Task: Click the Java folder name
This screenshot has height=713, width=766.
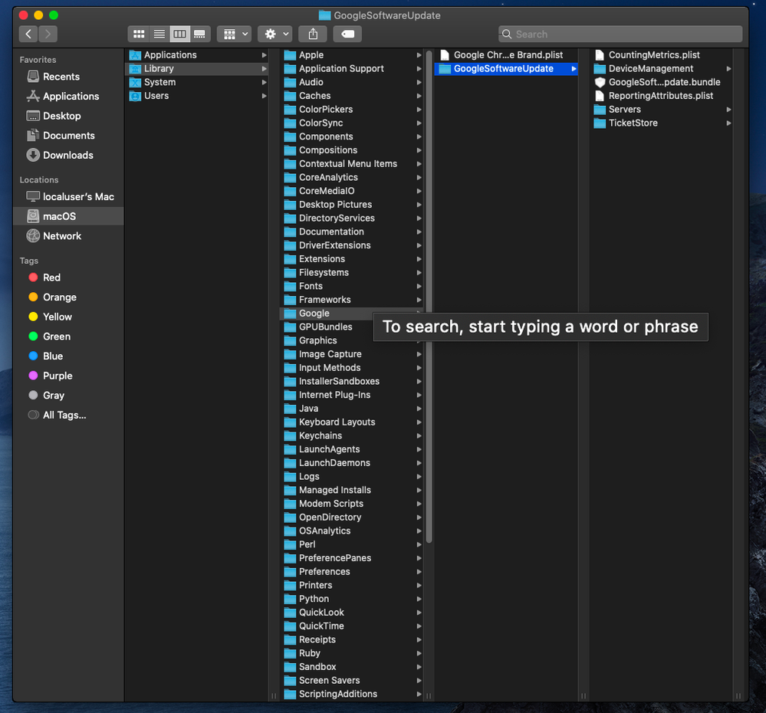Action: [308, 409]
